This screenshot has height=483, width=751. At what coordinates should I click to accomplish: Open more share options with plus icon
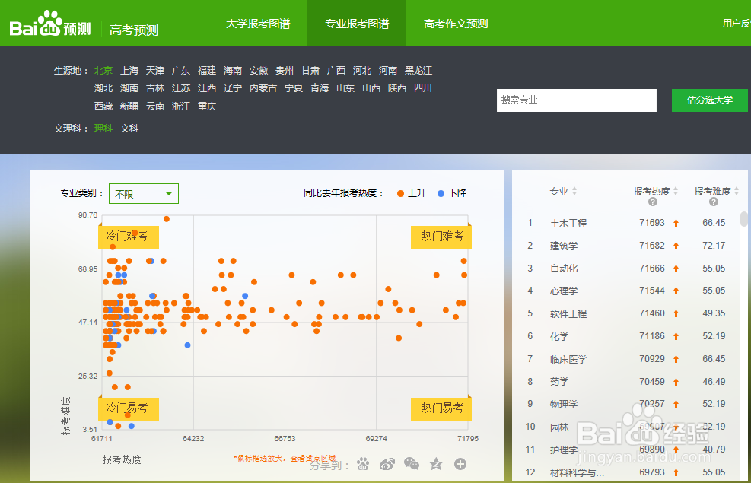click(462, 463)
